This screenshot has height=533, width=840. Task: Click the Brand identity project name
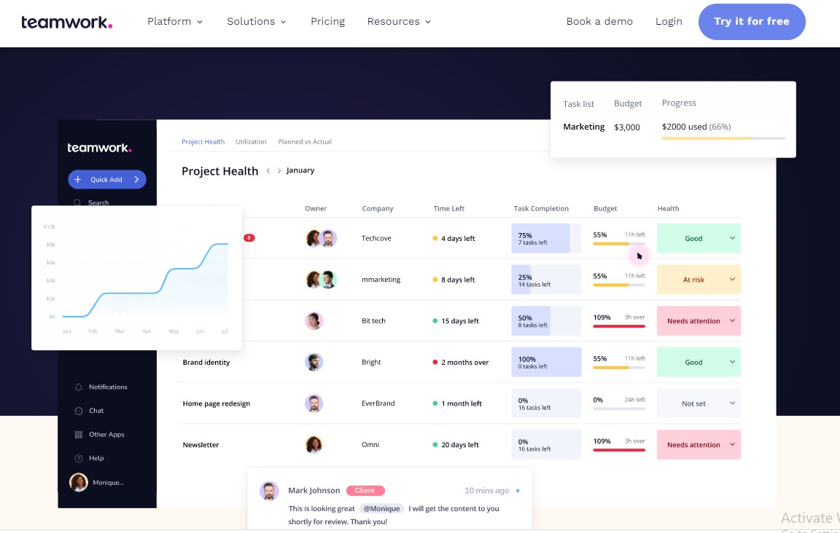(206, 363)
